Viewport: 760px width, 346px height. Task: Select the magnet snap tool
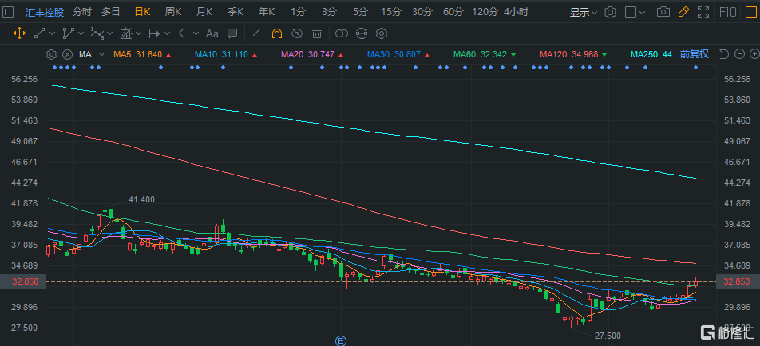(x=276, y=33)
